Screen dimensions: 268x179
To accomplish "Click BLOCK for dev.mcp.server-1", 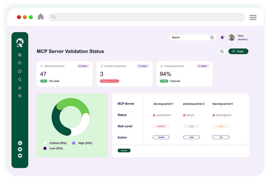I will 161,137.
